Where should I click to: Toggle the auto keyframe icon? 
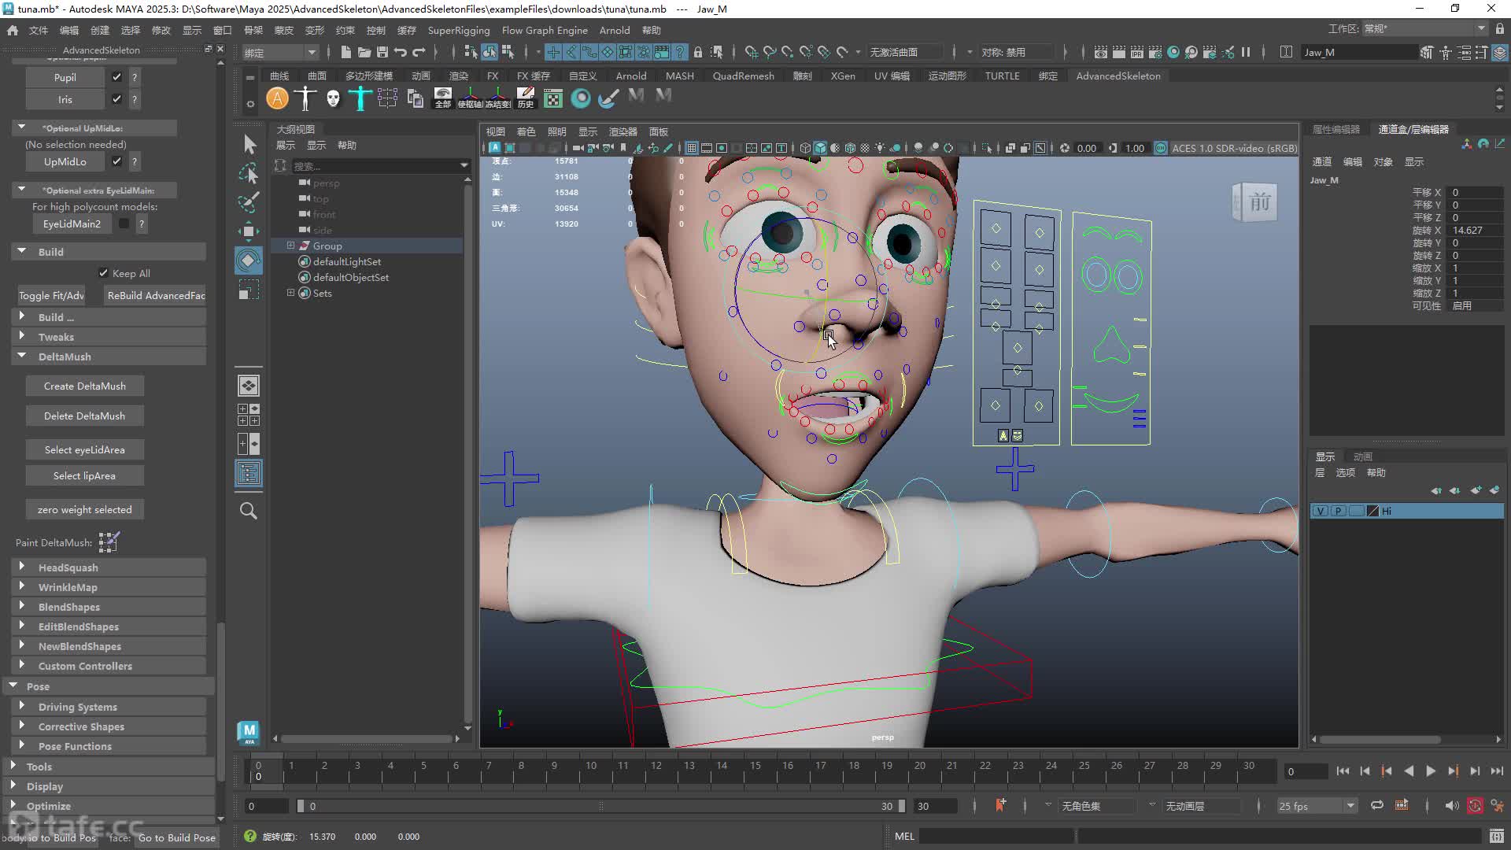(1475, 805)
